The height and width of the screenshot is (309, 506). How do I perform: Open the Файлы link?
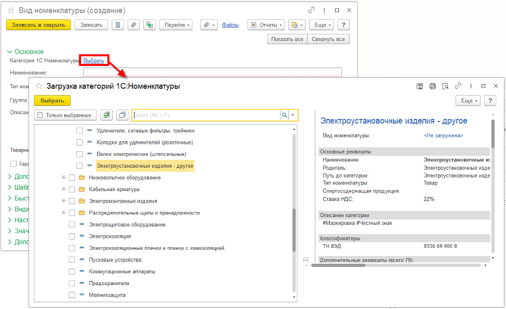pyautogui.click(x=230, y=25)
